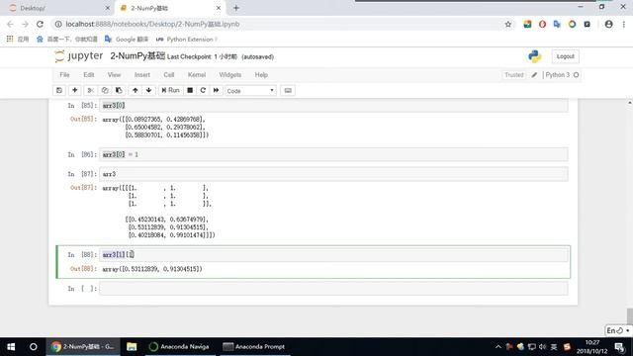Interrupt the kernel with the stop icon
The width and height of the screenshot is (633, 356).
pos(190,90)
